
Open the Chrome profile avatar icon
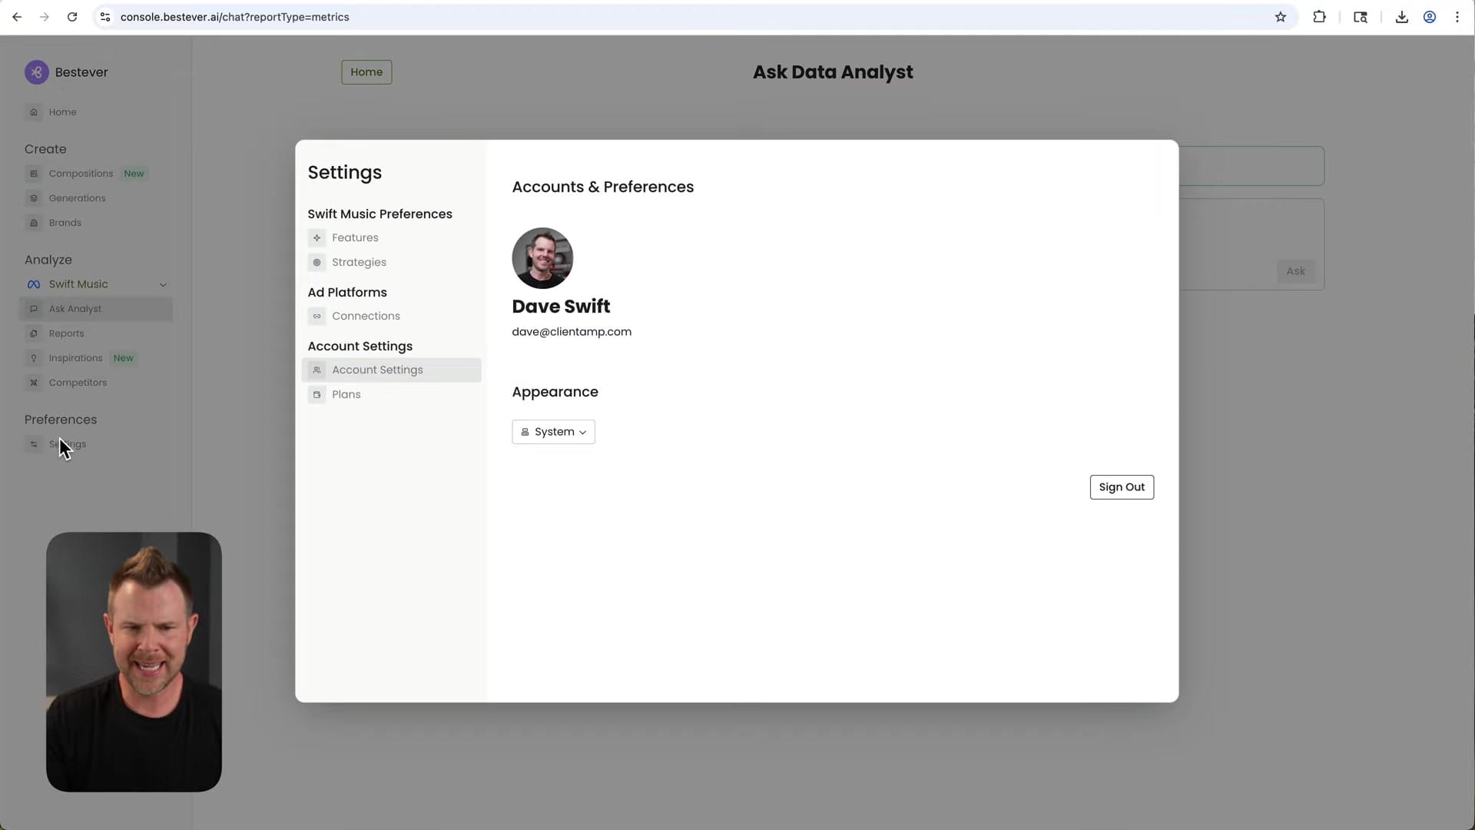click(x=1430, y=17)
